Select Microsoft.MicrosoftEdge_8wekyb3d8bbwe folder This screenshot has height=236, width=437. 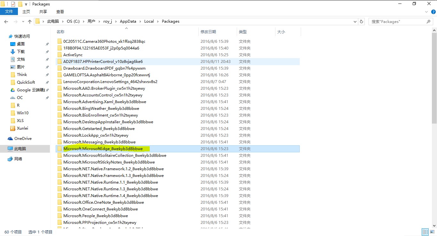pyautogui.click(x=178, y=148)
